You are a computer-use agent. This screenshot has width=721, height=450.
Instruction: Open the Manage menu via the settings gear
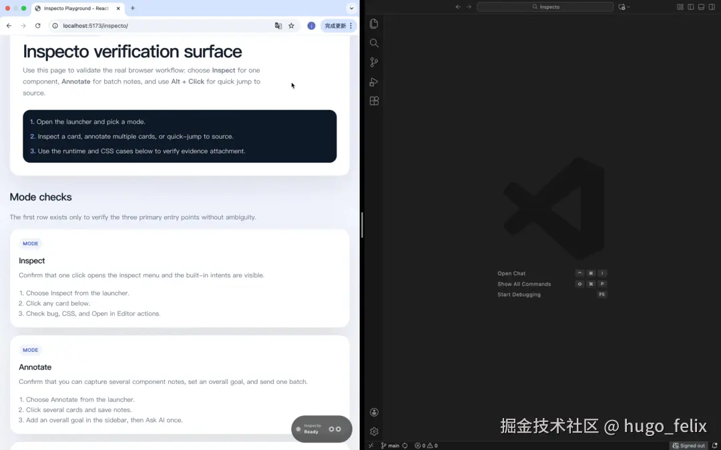click(374, 431)
